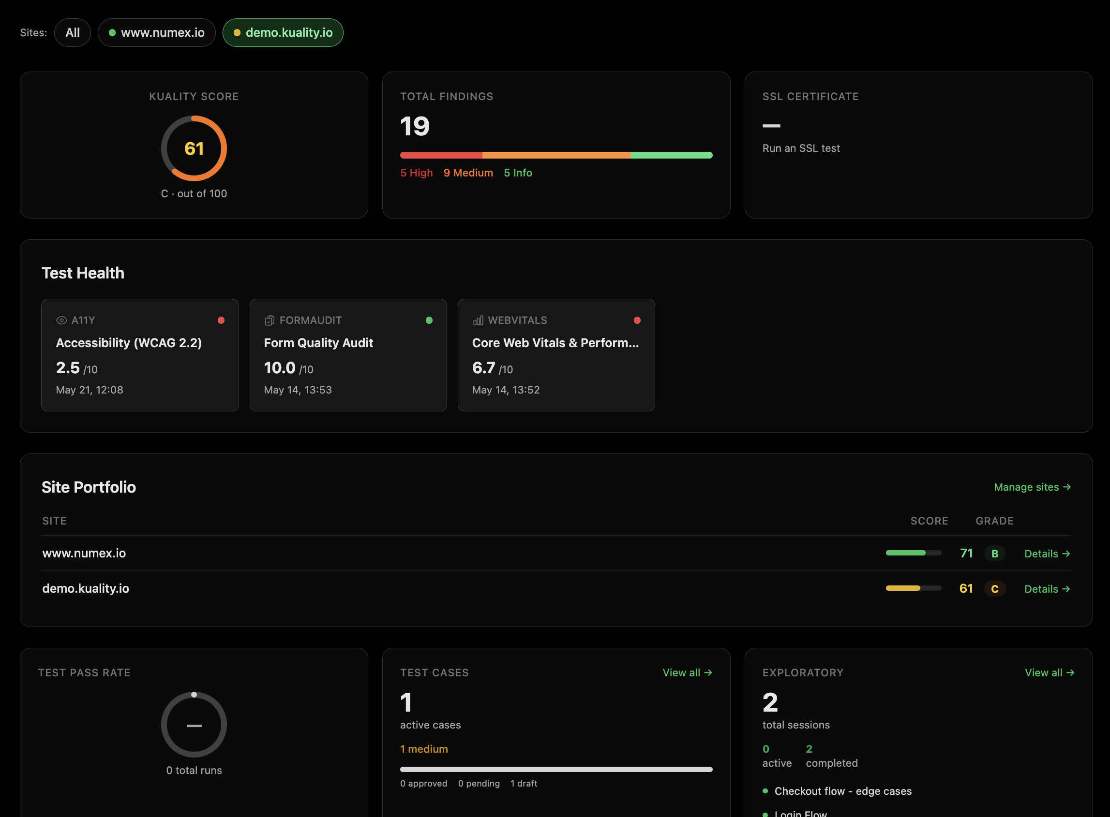Click the C grade badge
Image resolution: width=1110 pixels, height=817 pixels.
995,589
